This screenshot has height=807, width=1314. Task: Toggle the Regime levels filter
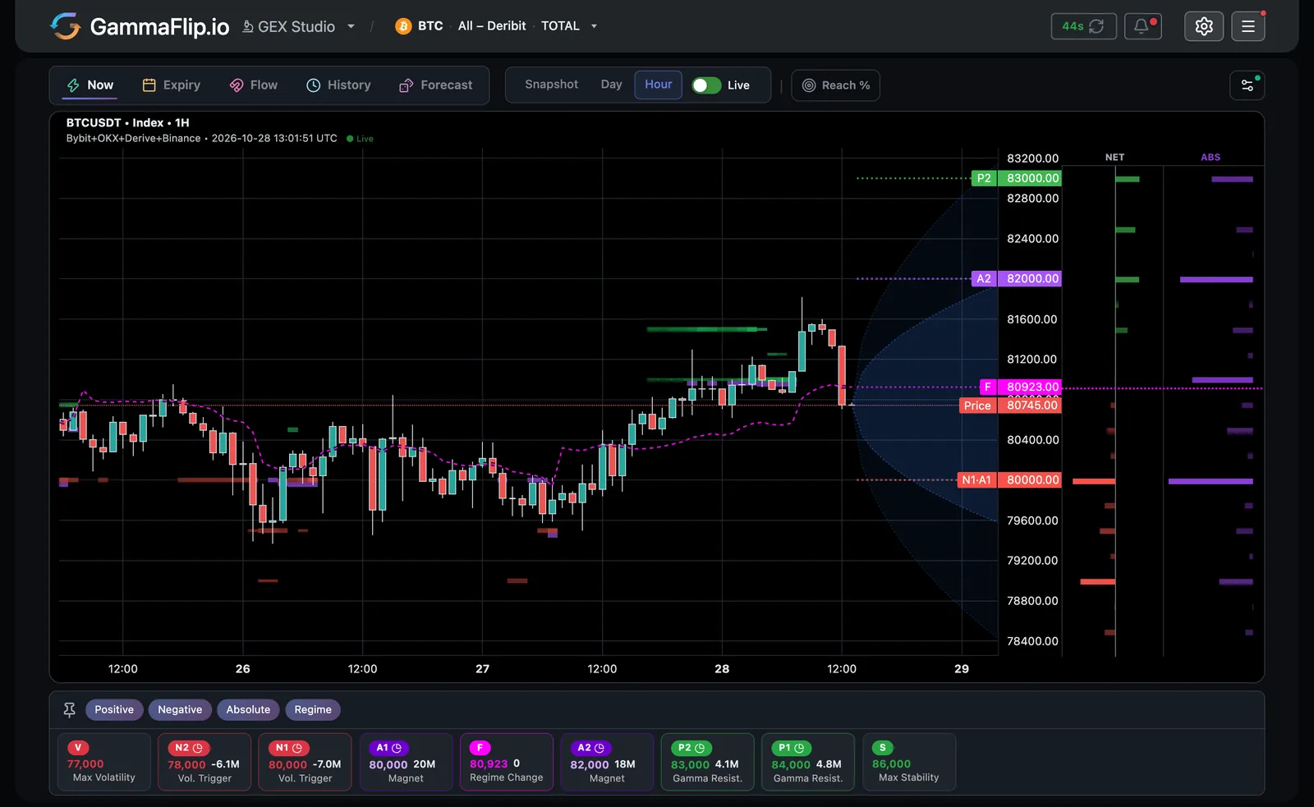click(313, 710)
